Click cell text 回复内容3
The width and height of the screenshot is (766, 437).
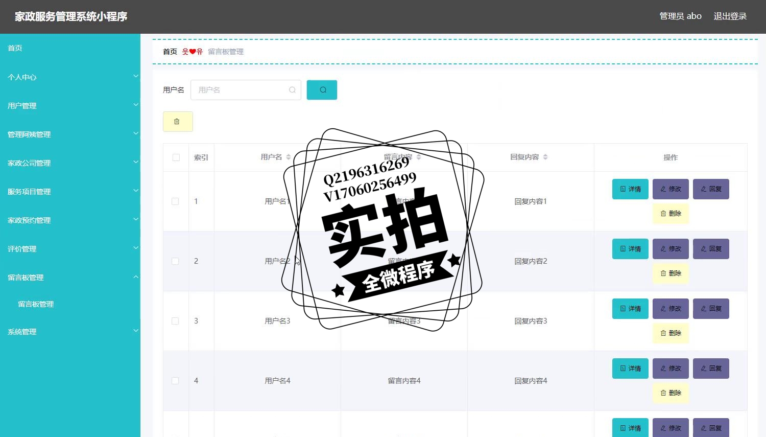pos(531,321)
